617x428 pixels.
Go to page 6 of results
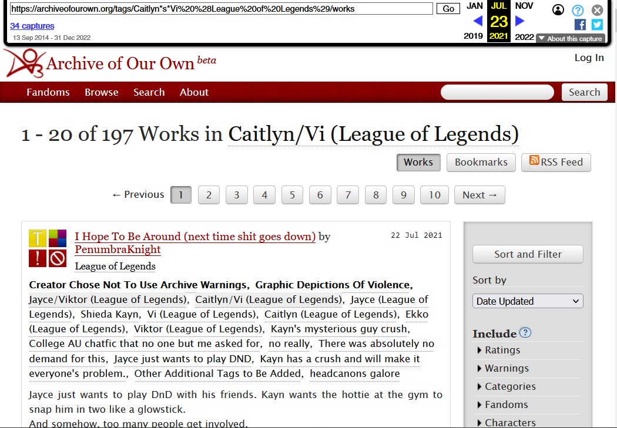tap(320, 195)
